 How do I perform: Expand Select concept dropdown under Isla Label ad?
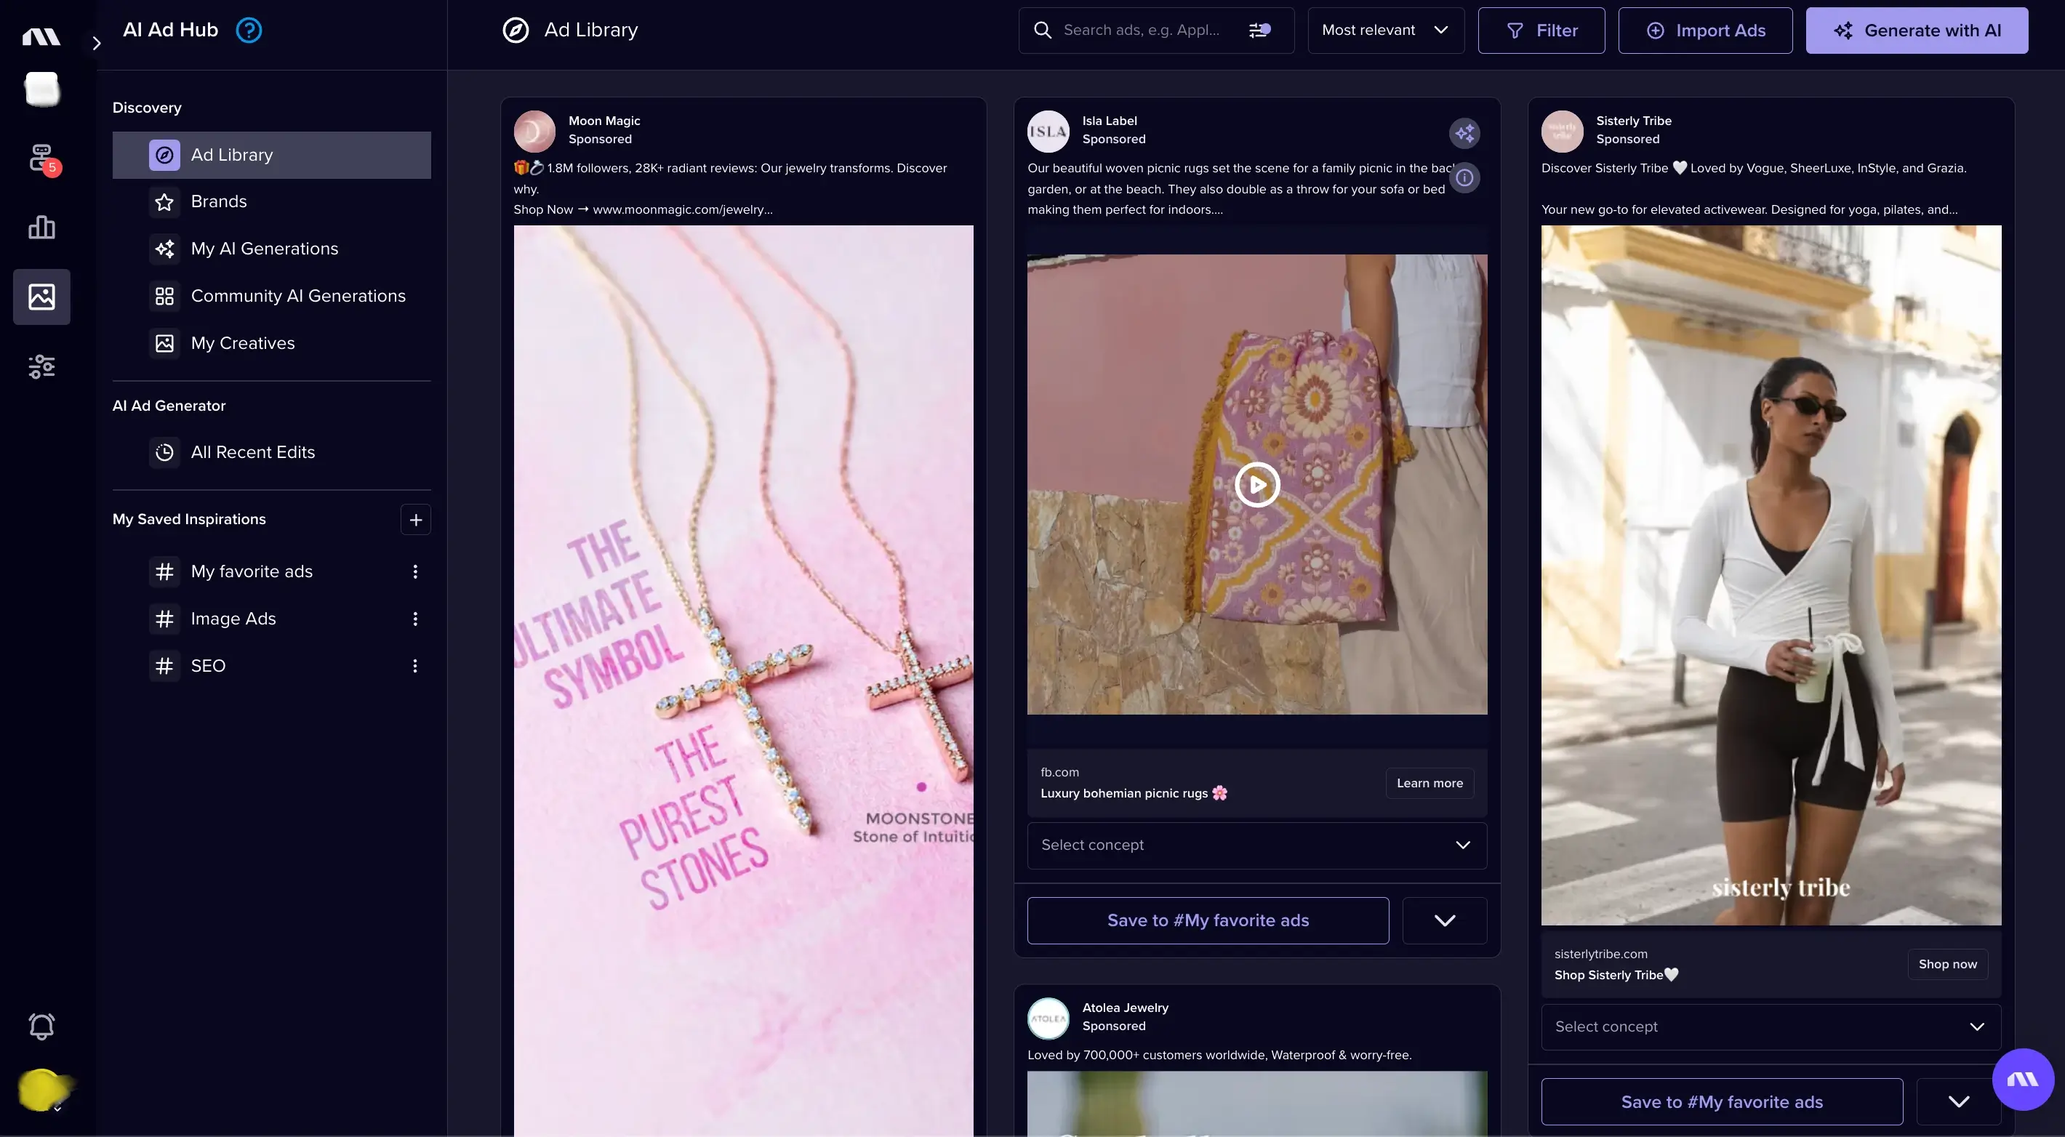click(1256, 845)
